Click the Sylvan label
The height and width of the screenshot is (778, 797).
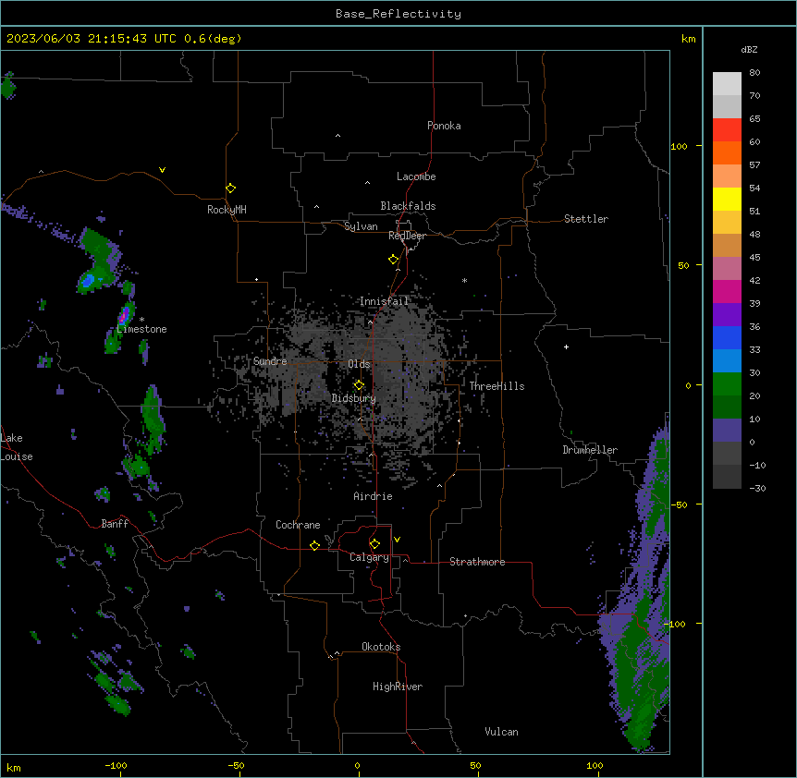361,226
